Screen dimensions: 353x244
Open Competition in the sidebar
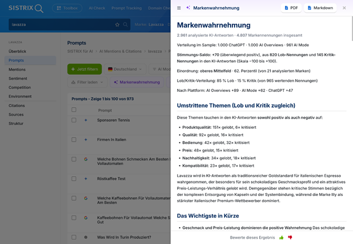[x=19, y=87]
